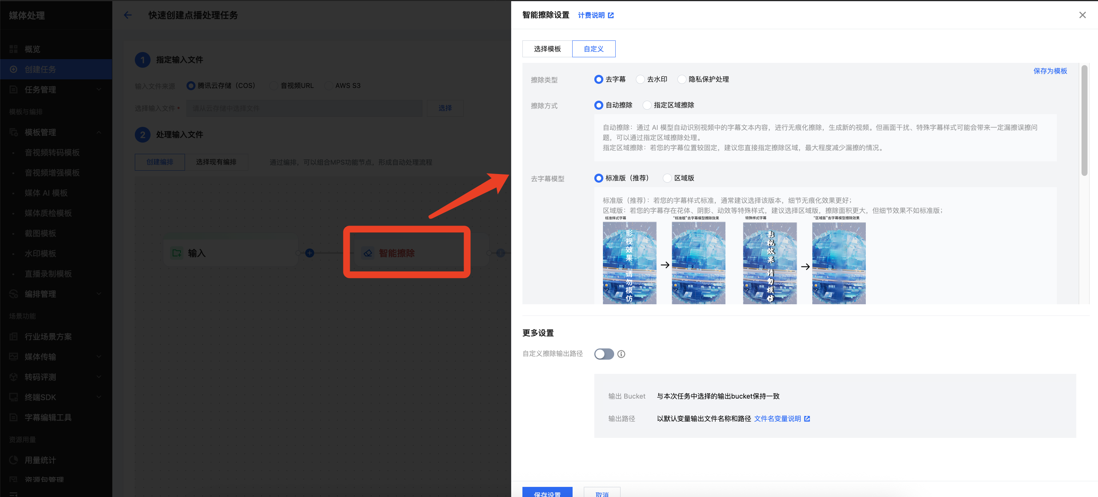Select the 去水印 erase type
The image size is (1098, 497).
640,80
